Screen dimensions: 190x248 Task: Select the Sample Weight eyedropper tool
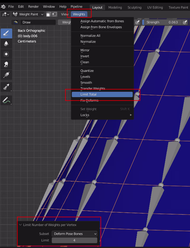(6, 87)
